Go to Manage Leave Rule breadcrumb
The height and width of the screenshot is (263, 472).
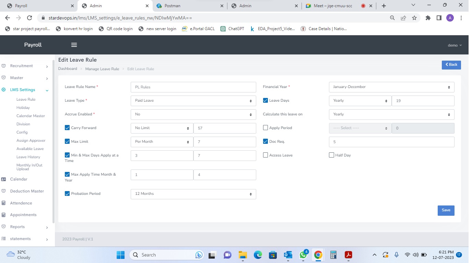tap(102, 69)
